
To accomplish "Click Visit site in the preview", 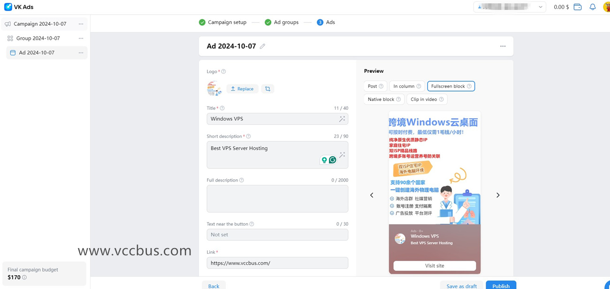I will point(434,266).
